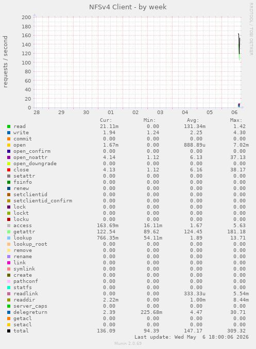This screenshot has height=349, width=256.
Task: Click the purple open_noattr legend swatch
Action: [9, 157]
